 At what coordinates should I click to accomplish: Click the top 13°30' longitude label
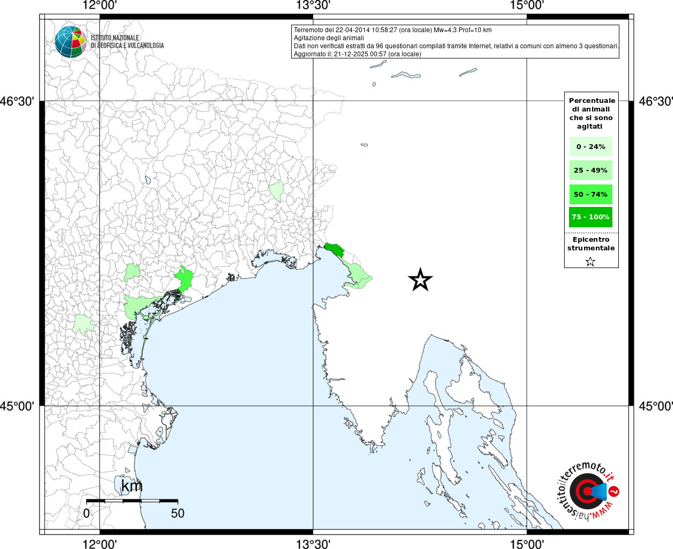coord(313,6)
